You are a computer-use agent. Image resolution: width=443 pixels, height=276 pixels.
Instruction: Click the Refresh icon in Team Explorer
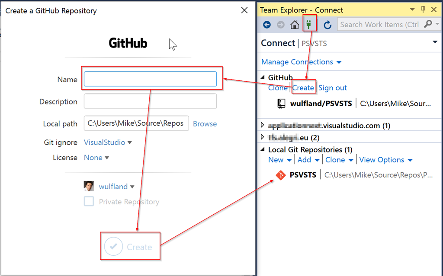327,25
